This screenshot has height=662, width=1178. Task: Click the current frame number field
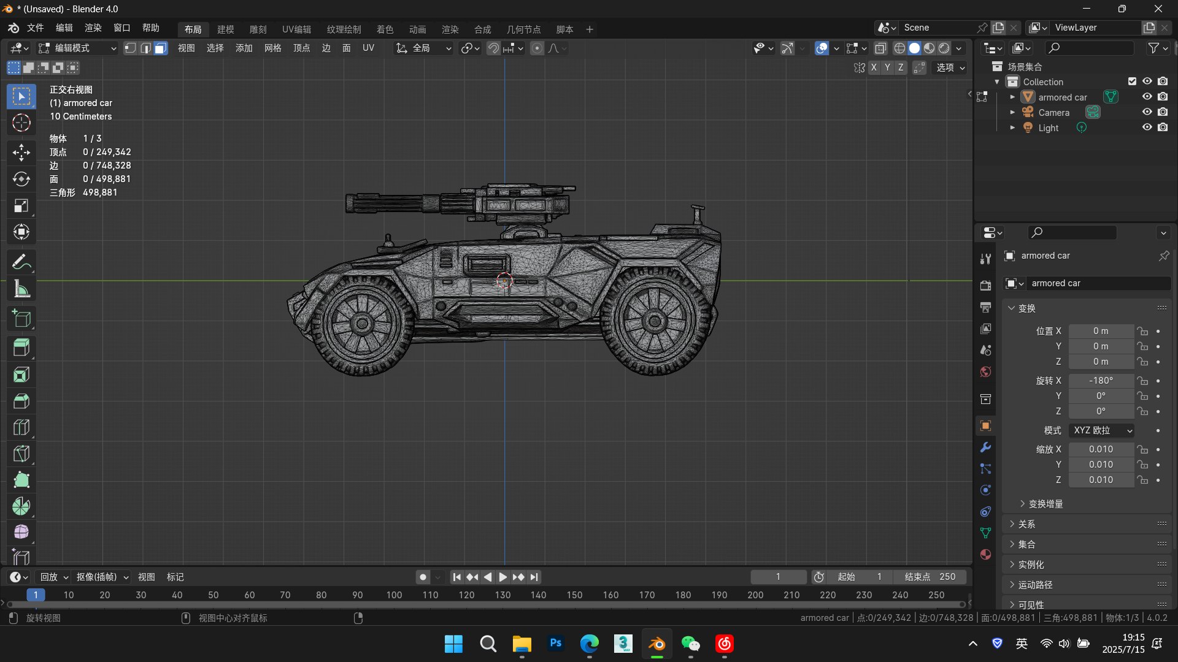point(778,577)
